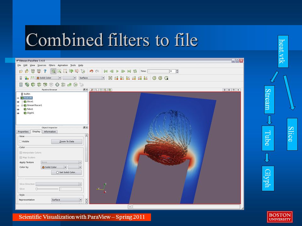
Task: Click the Save Data icon
Action: (x=26, y=71)
